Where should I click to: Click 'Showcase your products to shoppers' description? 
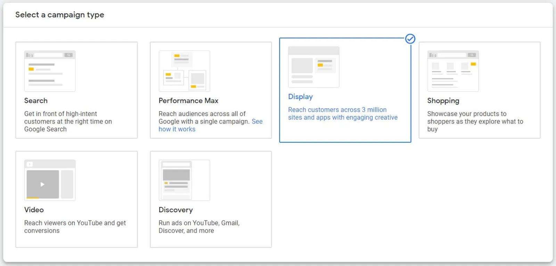pyautogui.click(x=475, y=122)
